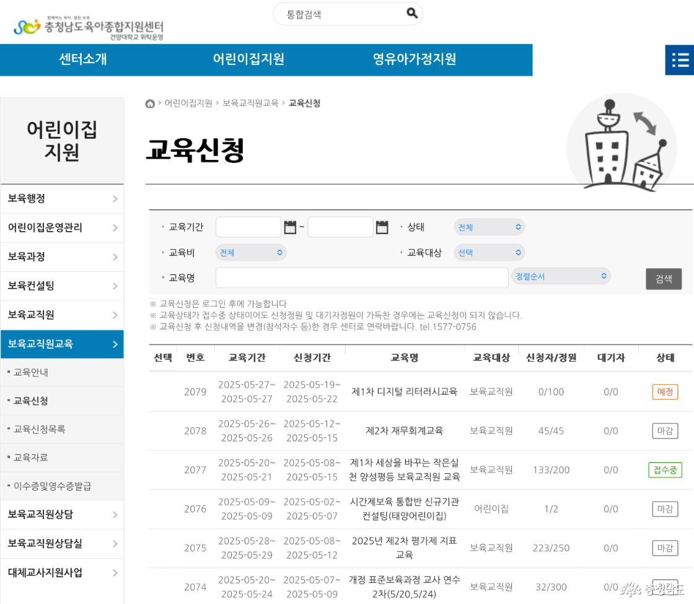694x604 pixels.
Task: Open 2025년 제2차 평가제 지표 교육 course
Action: (x=404, y=548)
